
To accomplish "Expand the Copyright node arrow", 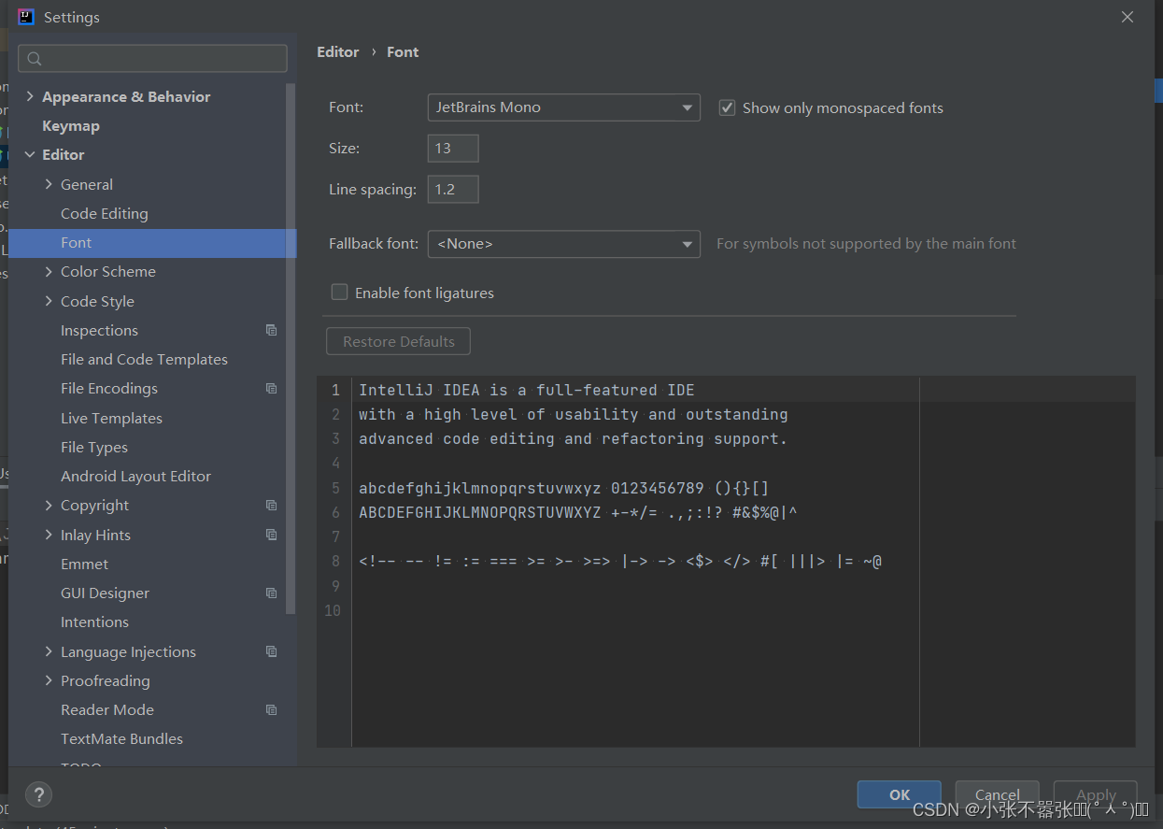I will pyautogui.click(x=49, y=505).
